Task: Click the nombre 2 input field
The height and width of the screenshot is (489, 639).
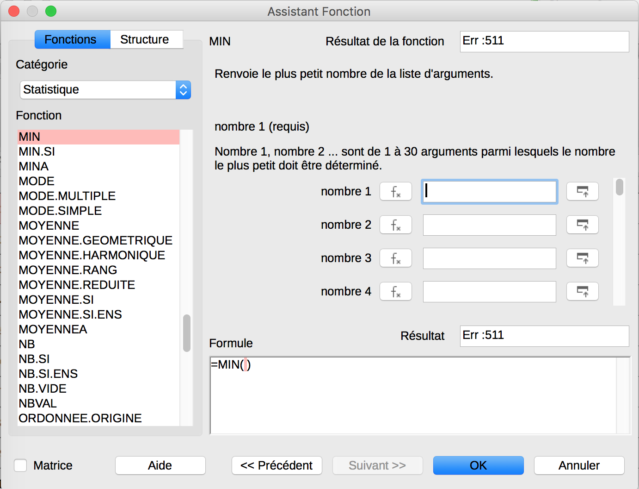Action: 490,225
